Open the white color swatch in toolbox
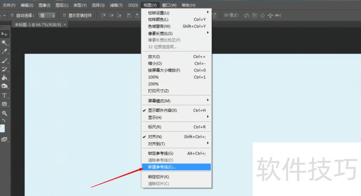The height and width of the screenshot is (196, 361). click(x=2, y=128)
